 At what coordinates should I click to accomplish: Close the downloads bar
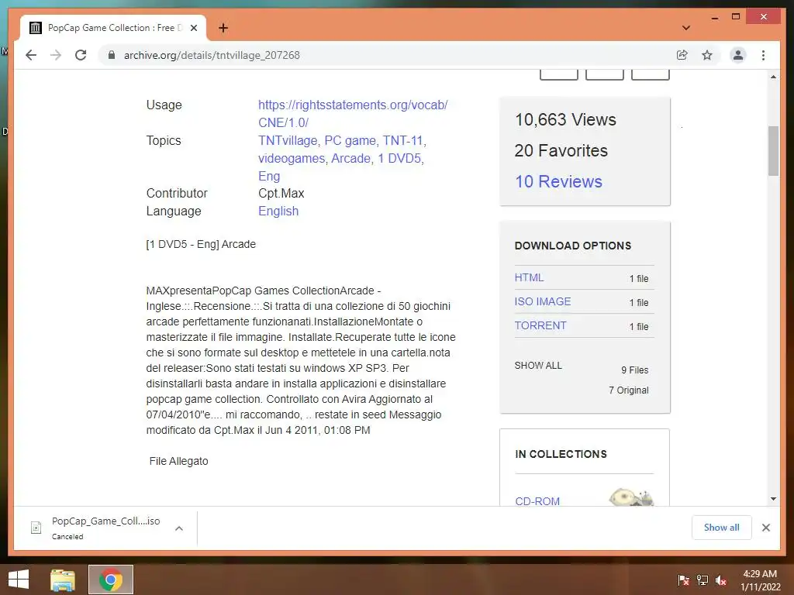click(x=765, y=528)
